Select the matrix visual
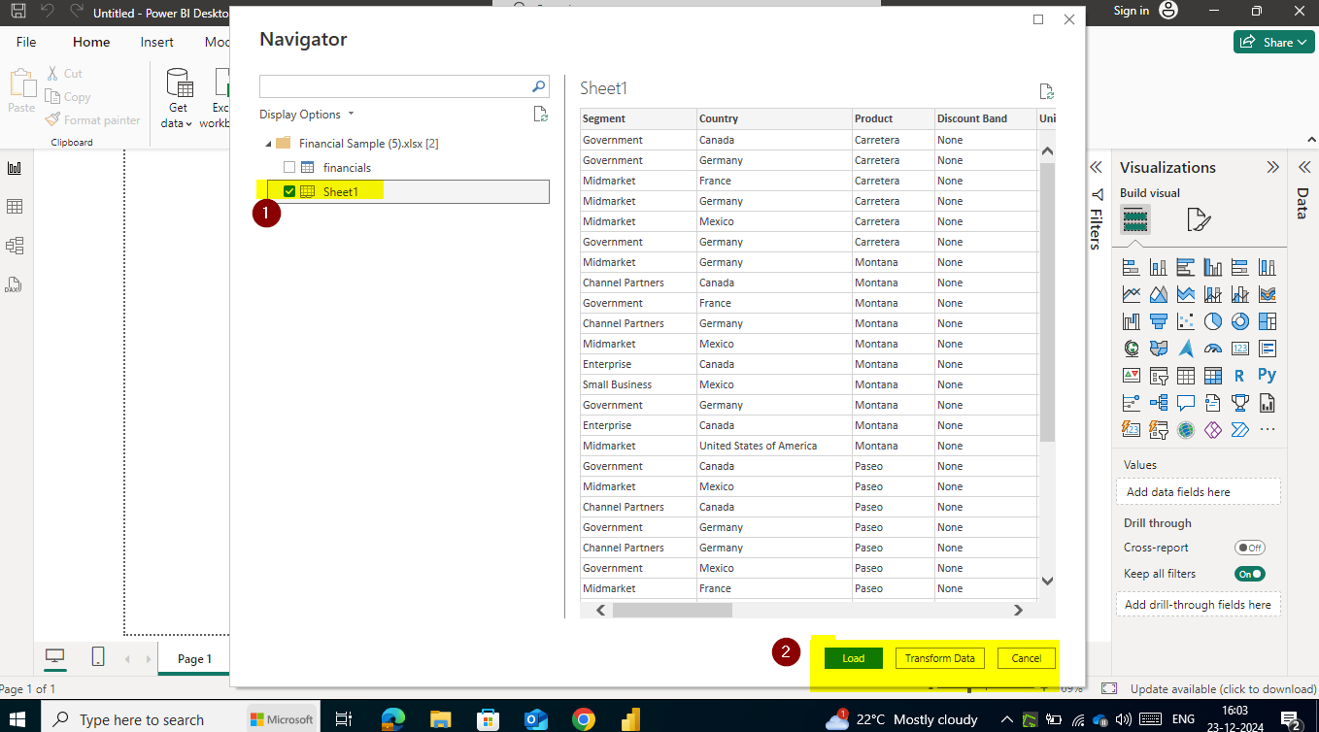The image size is (1319, 732). 1212,376
